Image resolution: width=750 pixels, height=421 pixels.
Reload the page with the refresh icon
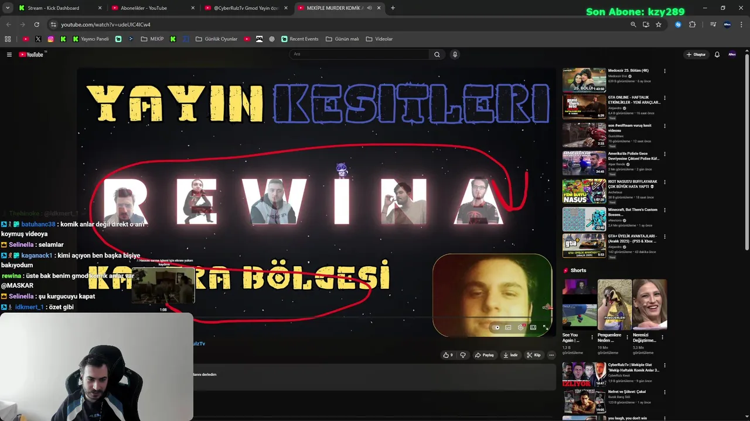[x=36, y=25]
